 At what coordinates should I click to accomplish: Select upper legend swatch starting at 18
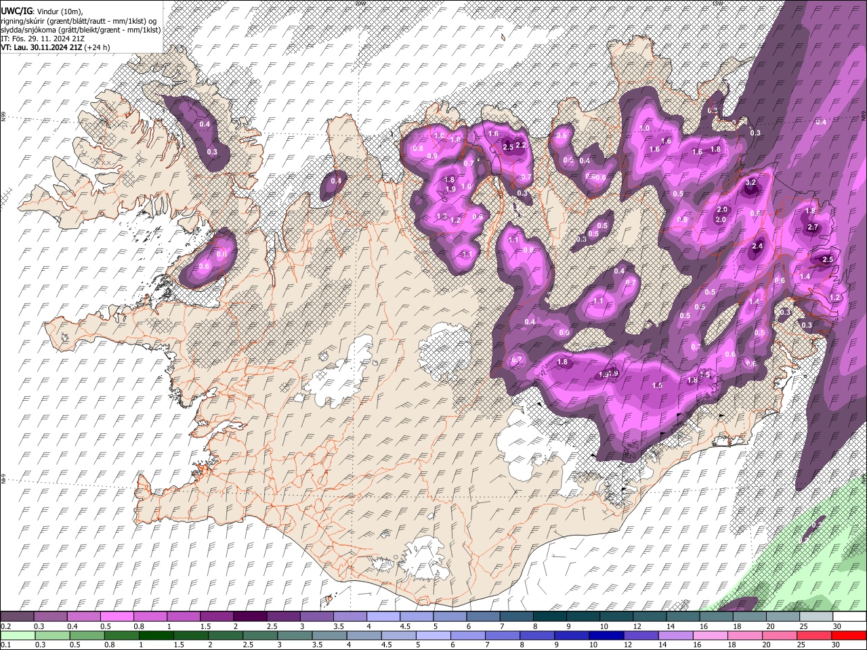tap(748, 617)
